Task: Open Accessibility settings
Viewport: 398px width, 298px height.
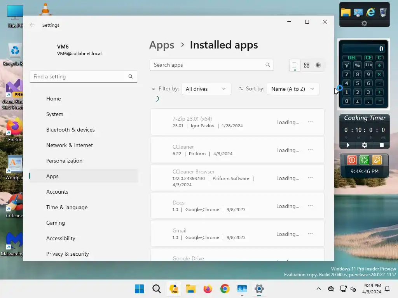Action: (x=84, y=238)
